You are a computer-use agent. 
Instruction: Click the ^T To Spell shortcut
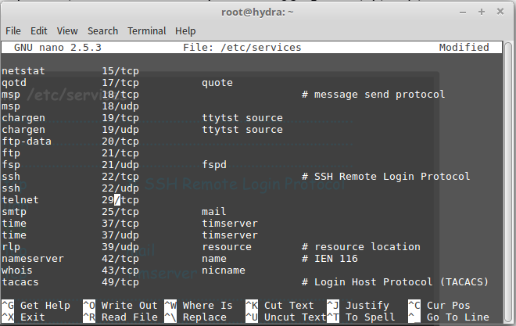[x=361, y=317]
